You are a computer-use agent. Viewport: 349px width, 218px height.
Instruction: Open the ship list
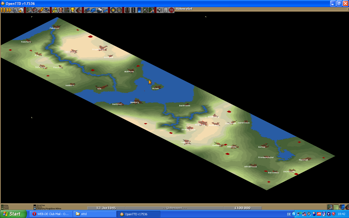[x=99, y=10]
